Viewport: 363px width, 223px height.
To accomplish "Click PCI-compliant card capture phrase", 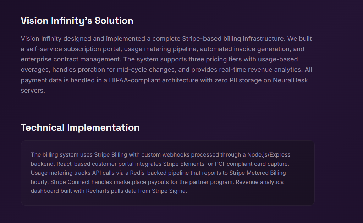I will tap(252, 164).
